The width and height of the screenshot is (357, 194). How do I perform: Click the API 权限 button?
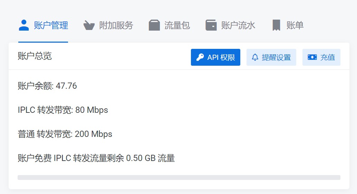(x=215, y=57)
